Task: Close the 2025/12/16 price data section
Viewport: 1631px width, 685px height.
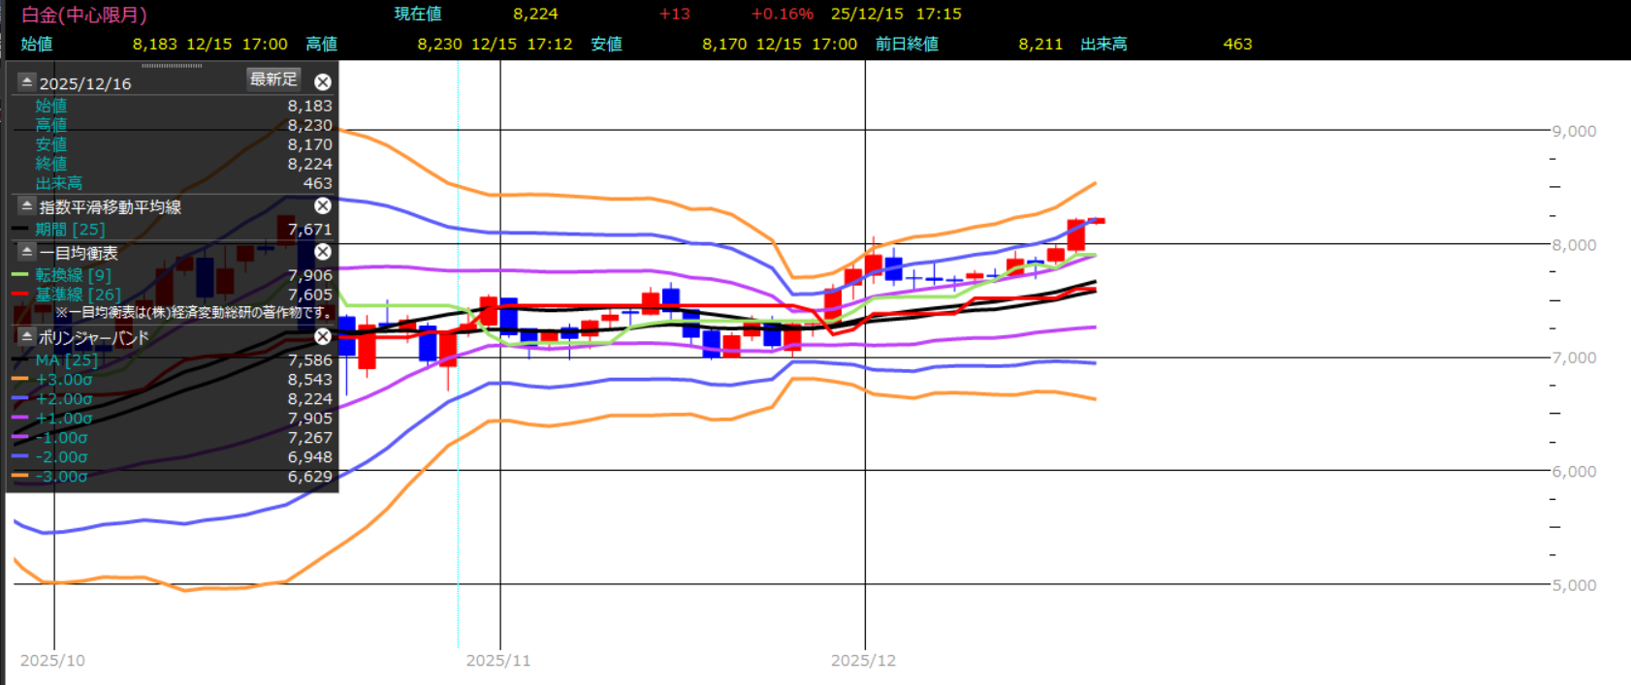Action: coord(323,82)
